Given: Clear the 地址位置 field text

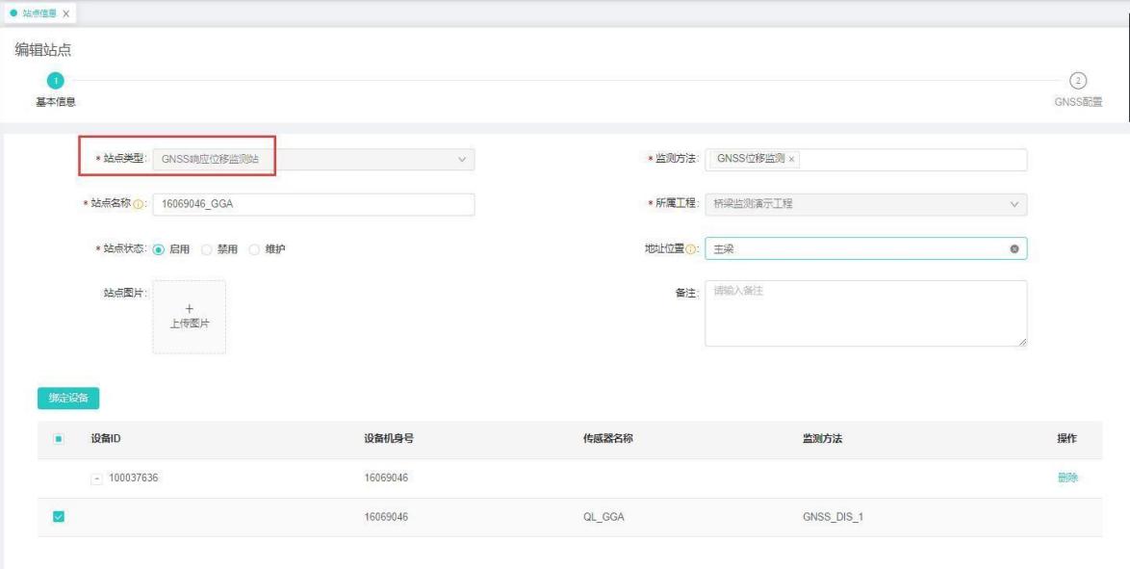Looking at the screenshot, I should 1014,249.
